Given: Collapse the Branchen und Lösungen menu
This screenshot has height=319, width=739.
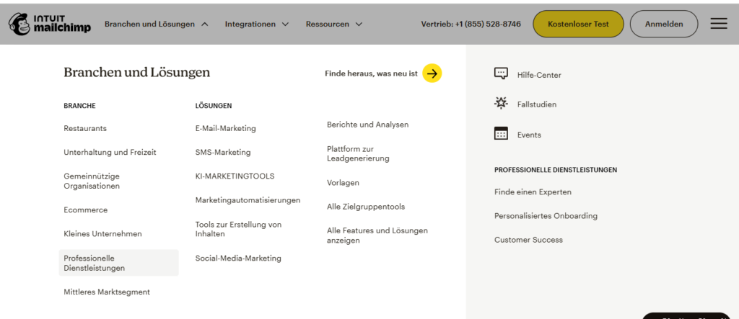Looking at the screenshot, I should [x=157, y=24].
